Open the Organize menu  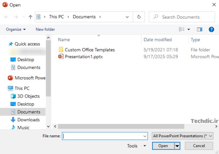(x=16, y=29)
